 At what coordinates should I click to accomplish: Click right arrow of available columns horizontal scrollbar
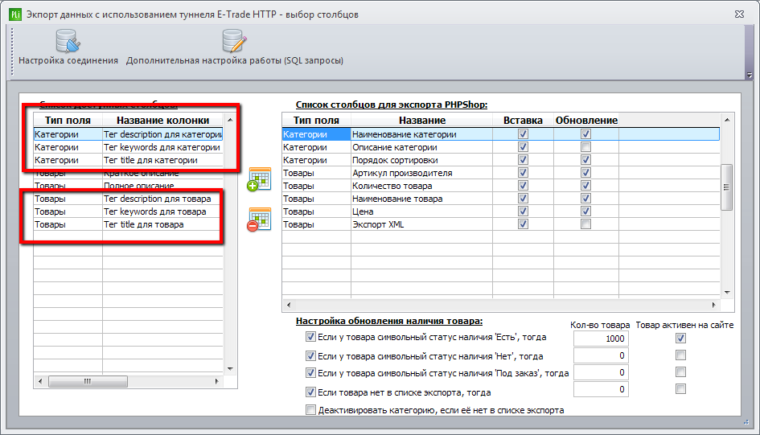tap(216, 381)
